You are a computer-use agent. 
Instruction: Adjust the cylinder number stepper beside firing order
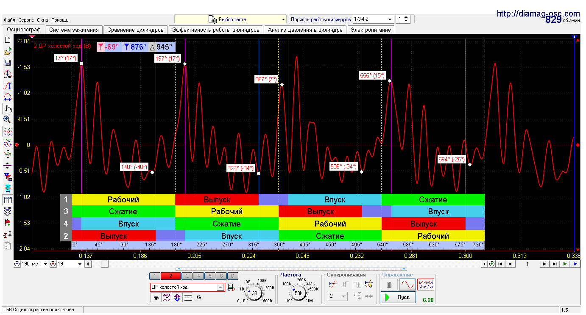point(406,19)
